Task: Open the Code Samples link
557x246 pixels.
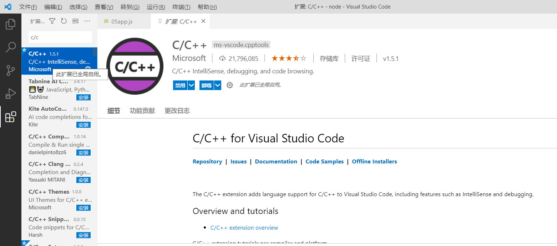Action: click(x=325, y=162)
